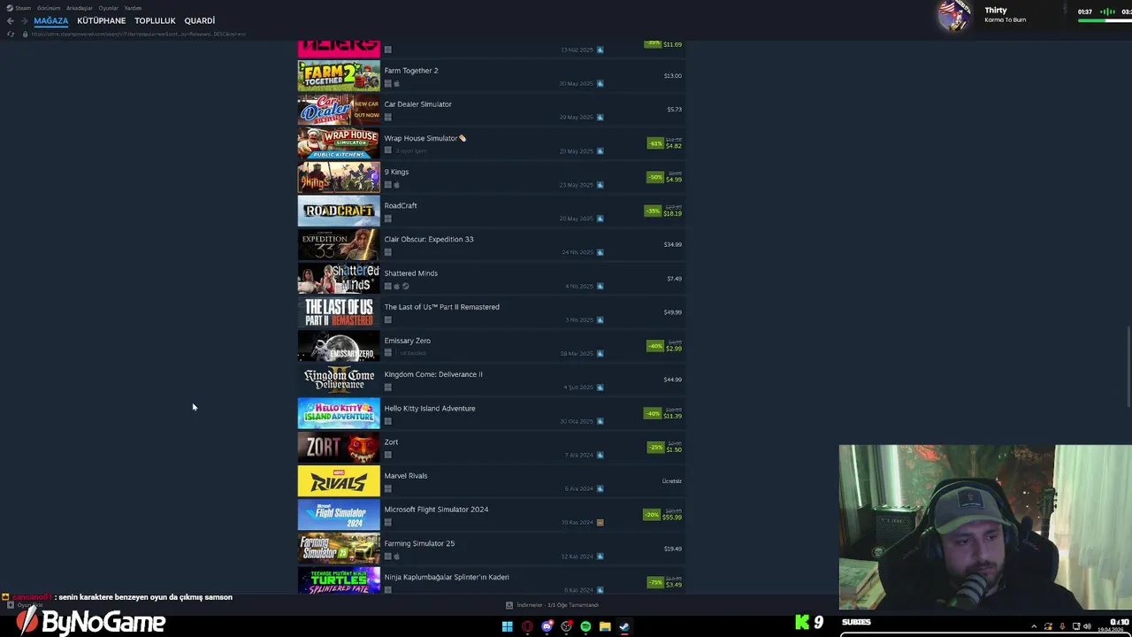This screenshot has height=637, width=1132.
Task: Click the Emissary Zero game thumbnail
Action: [x=339, y=346]
